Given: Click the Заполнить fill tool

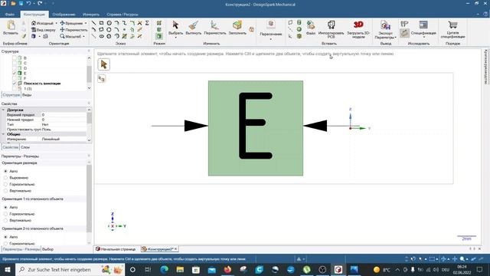Looking at the screenshot, I should coord(237,28).
